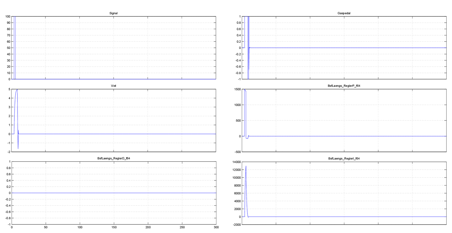Click the Signal pulse at the top
The image size is (452, 233).
15,17
